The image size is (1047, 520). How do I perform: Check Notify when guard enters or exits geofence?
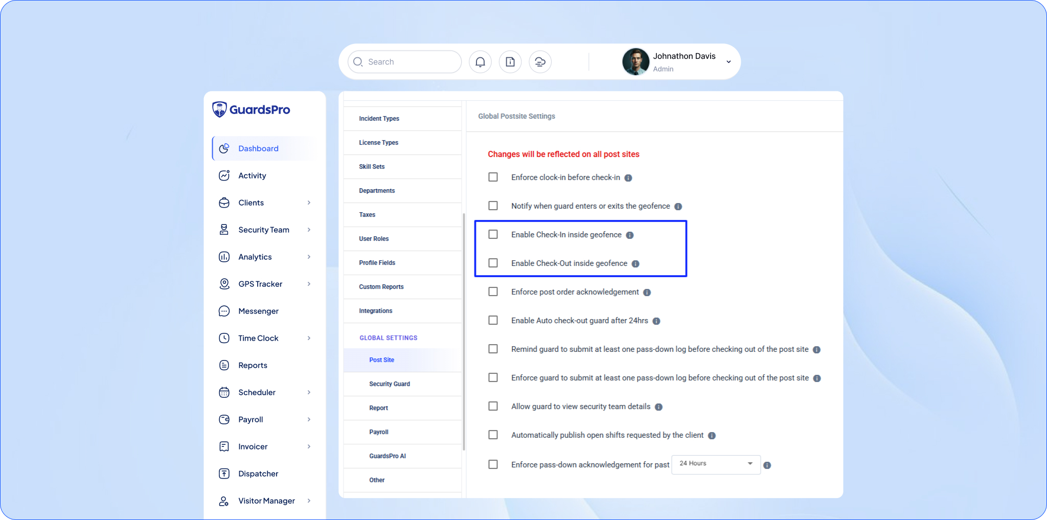(493, 206)
